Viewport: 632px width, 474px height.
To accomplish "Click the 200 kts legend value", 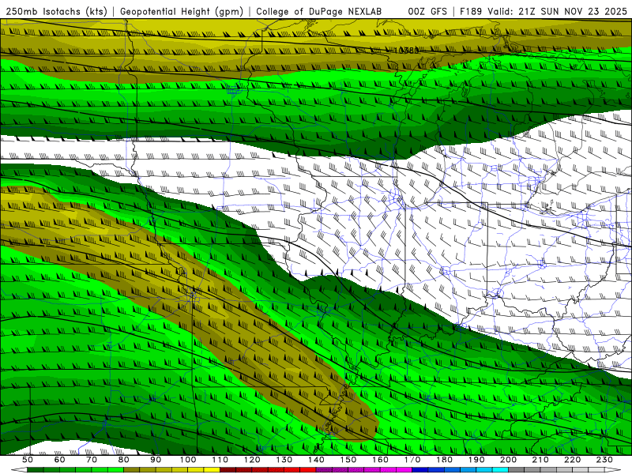I will click(x=508, y=460).
